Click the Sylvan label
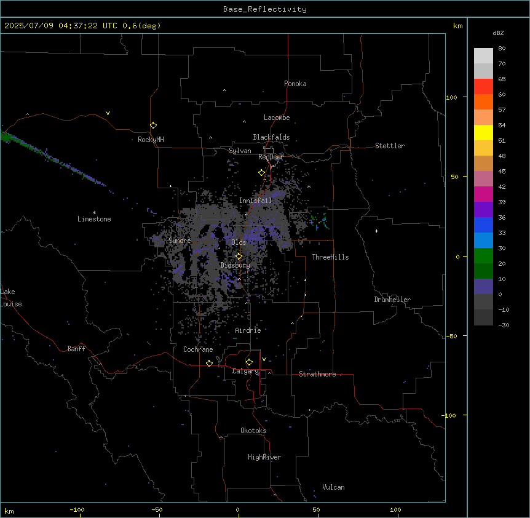This screenshot has height=518, width=530. [x=240, y=151]
